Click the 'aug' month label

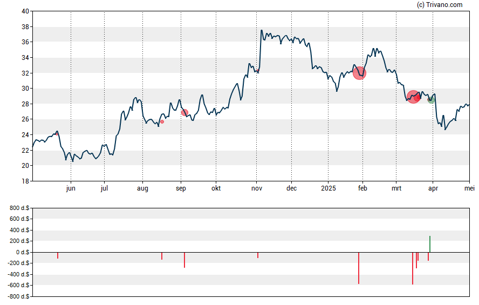[x=142, y=188]
